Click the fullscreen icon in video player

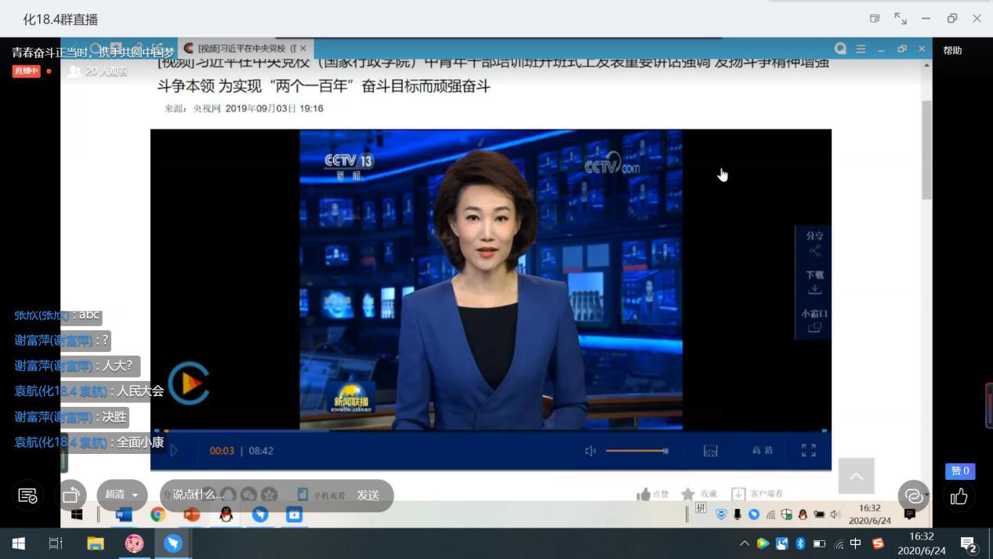pyautogui.click(x=809, y=451)
